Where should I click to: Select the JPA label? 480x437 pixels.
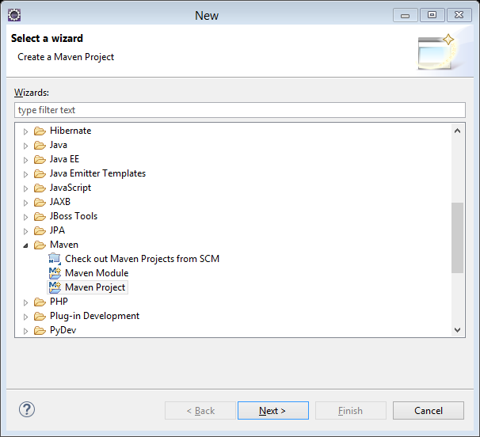(x=57, y=230)
